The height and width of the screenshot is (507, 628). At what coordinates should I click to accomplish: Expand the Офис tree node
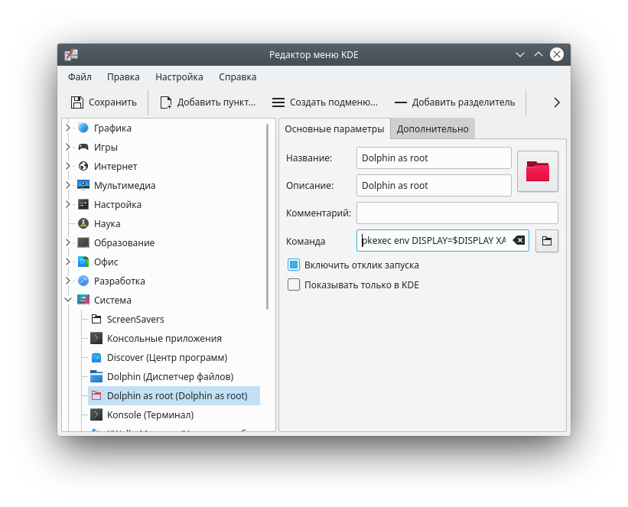pos(68,262)
